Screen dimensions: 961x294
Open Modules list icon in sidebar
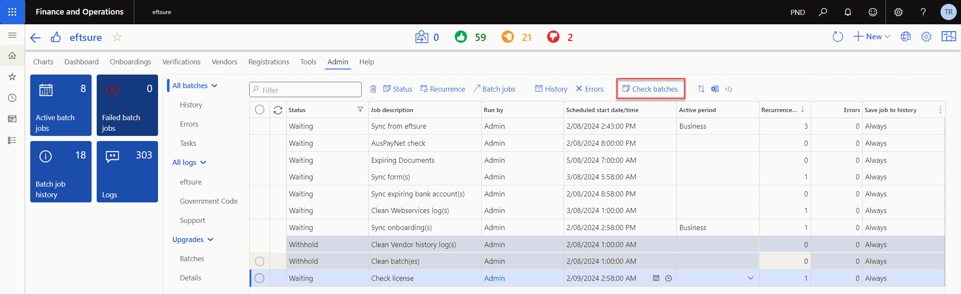pyautogui.click(x=12, y=140)
